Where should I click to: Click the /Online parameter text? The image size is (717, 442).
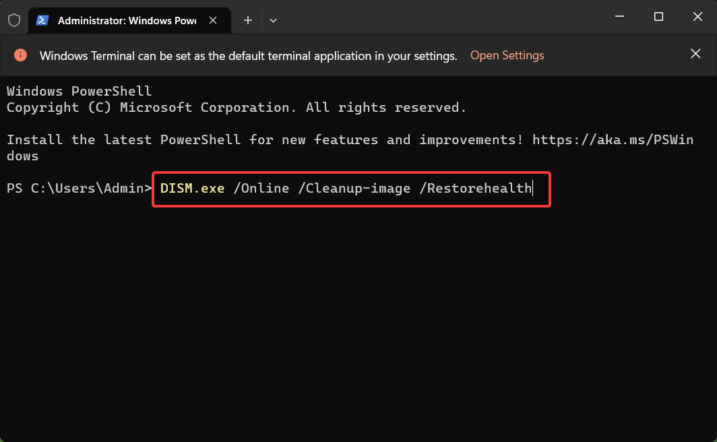click(261, 188)
